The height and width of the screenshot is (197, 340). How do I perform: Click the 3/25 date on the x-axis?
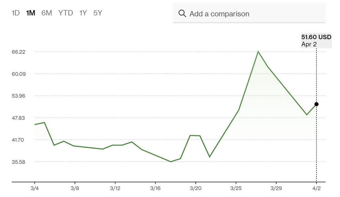coord(236,188)
